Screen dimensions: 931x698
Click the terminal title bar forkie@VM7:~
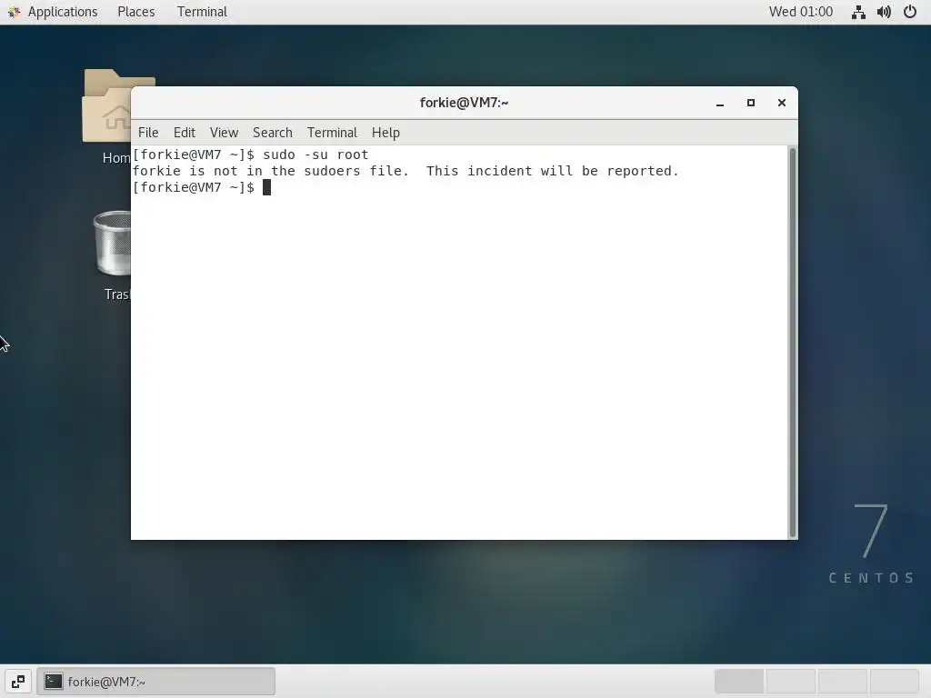pos(464,103)
